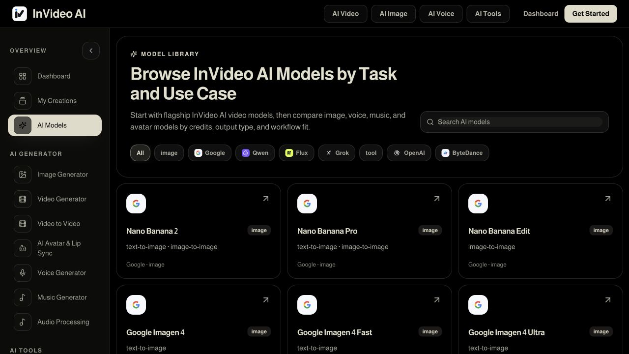Image resolution: width=629 pixels, height=354 pixels.
Task: Go to Dashboard in the top navigation
Action: (x=541, y=14)
